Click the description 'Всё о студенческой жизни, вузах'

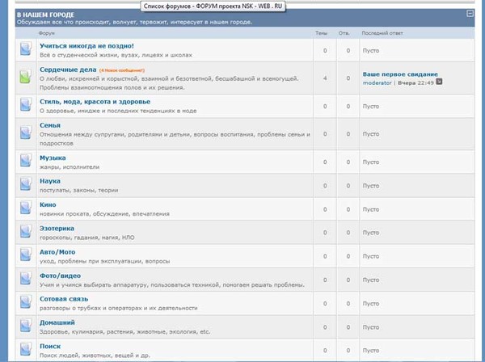pos(116,55)
